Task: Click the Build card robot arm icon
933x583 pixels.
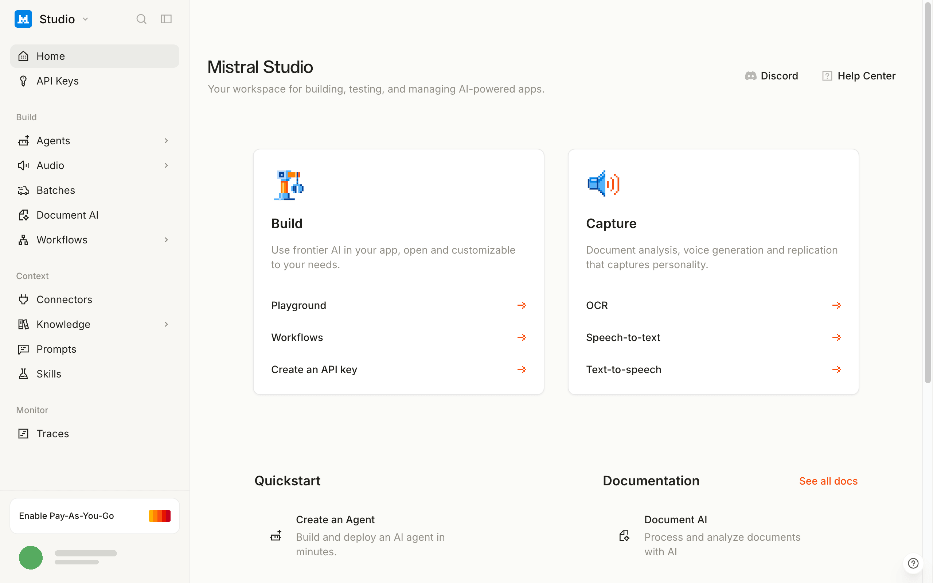Action: tap(288, 185)
